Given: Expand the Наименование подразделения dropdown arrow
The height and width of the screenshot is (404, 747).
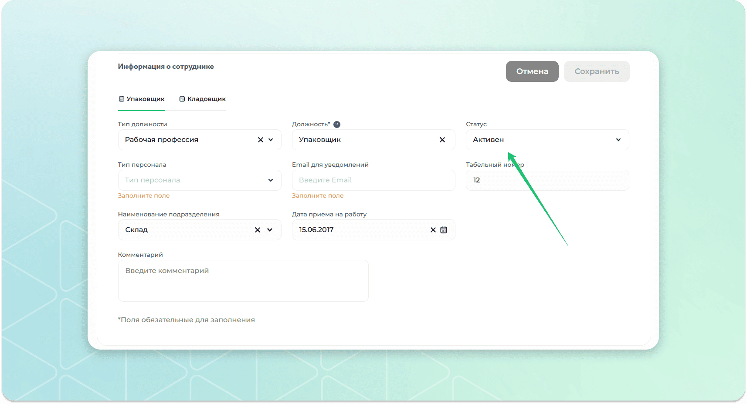Looking at the screenshot, I should pyautogui.click(x=270, y=230).
